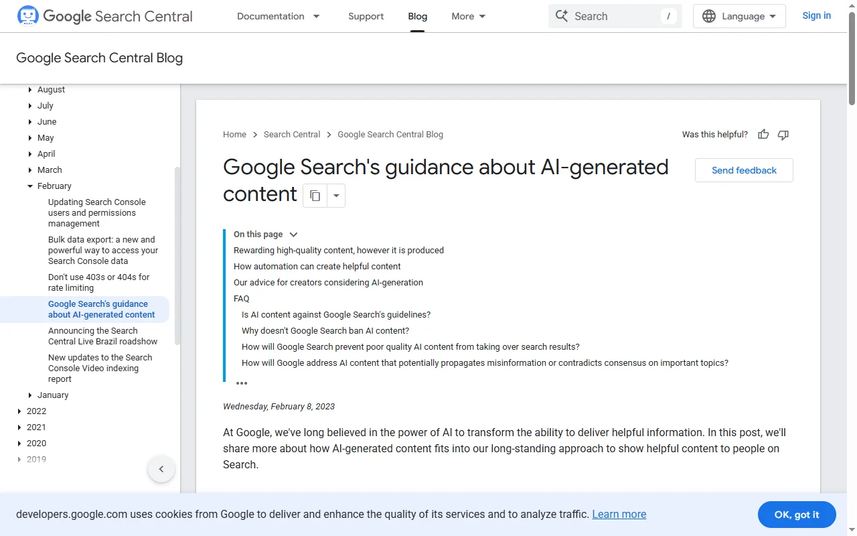Jump to Rewarding high-quality content section
The height and width of the screenshot is (536, 857).
[x=339, y=251]
